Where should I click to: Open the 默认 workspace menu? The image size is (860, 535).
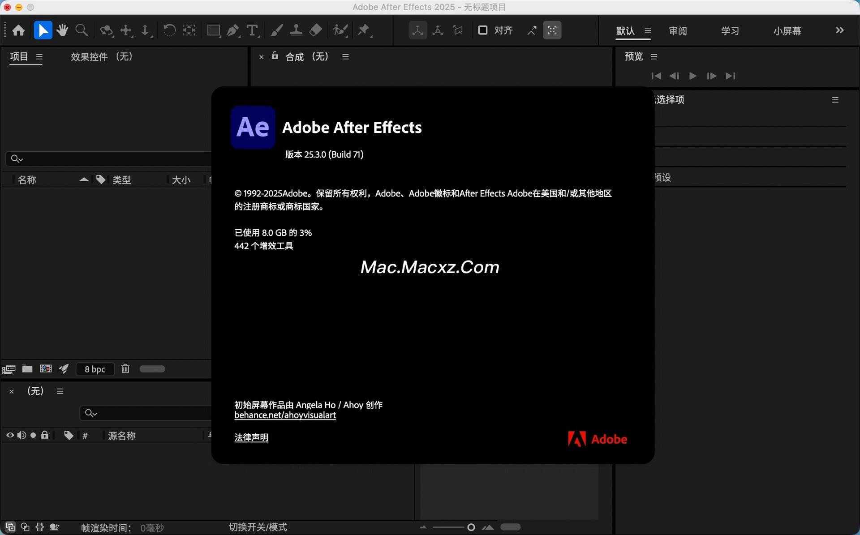[648, 31]
